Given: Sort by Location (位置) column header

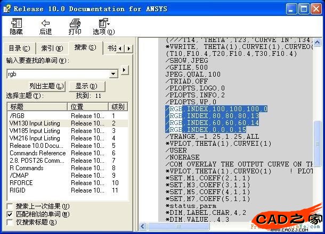Looking at the screenshot, I should point(88,107).
